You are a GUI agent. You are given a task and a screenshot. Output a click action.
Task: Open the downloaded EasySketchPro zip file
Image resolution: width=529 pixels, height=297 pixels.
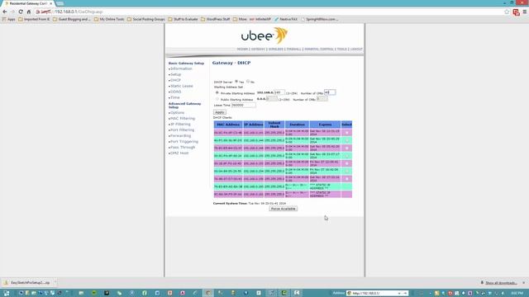coord(27,282)
